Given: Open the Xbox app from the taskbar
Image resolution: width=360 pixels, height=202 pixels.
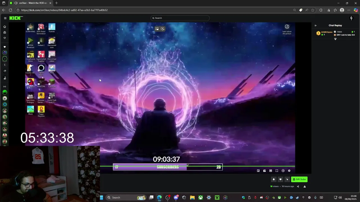Looking at the screenshot, I should click(201, 198).
